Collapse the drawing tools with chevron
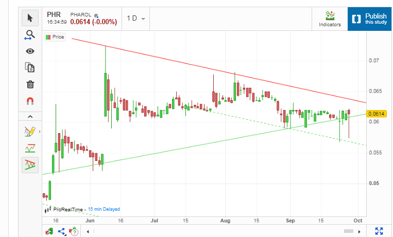393x237 pixels. [30, 117]
